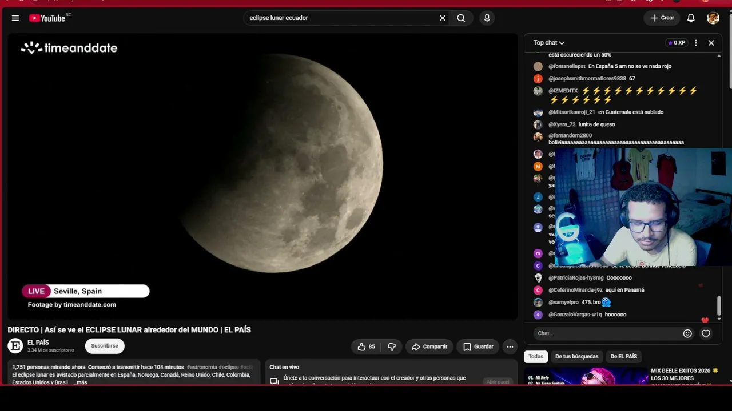Select the De EL PAÍS chip
732x411 pixels.
coord(624,357)
